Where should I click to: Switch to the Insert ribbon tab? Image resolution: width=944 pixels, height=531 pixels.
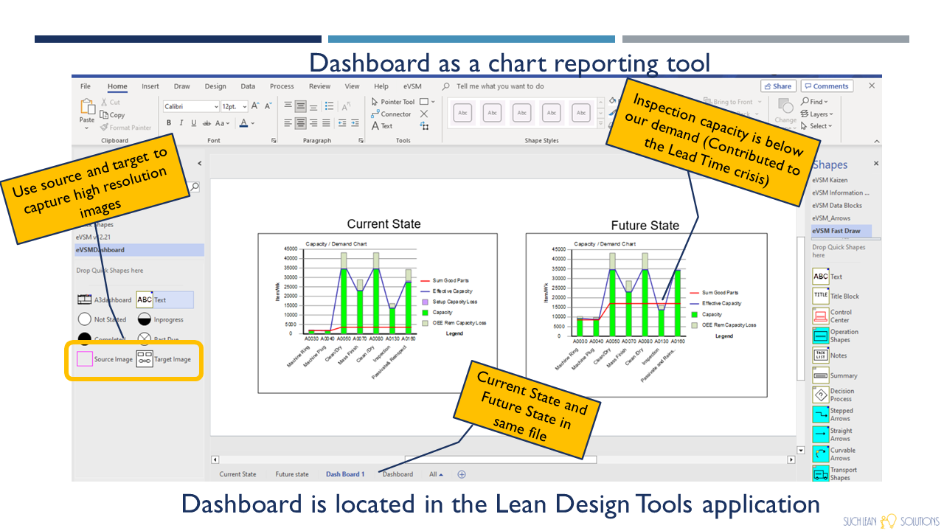(150, 86)
